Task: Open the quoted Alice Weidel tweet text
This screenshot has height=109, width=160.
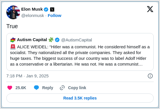Action: pos(80,56)
